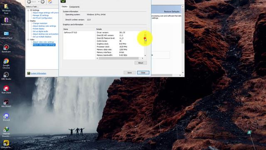Viewport: 266px width, 150px height.
Task: Click the Driver version row
Action: coord(120,32)
